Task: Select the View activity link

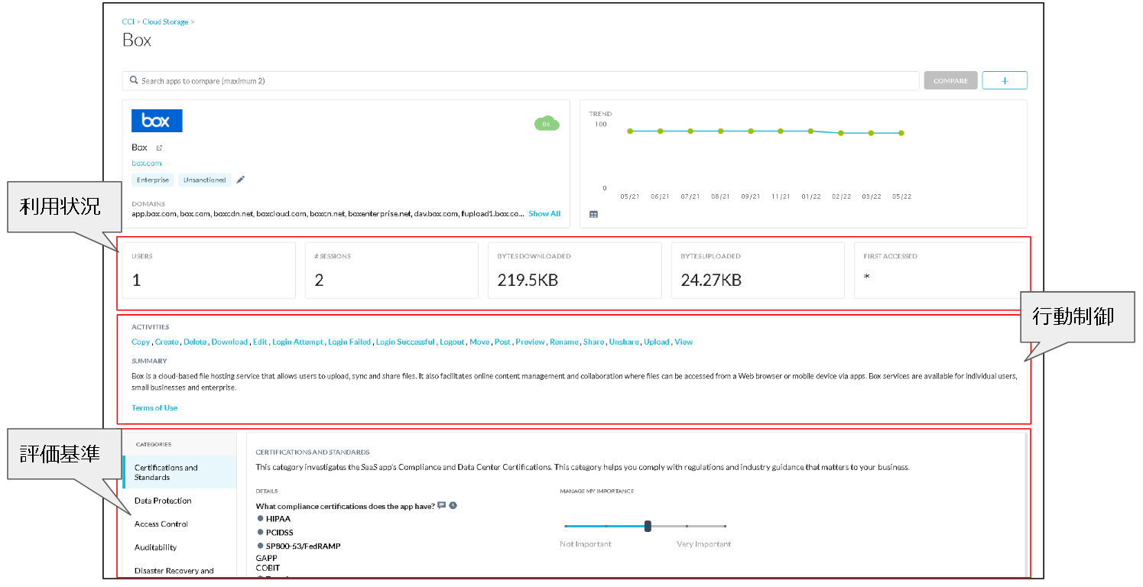Action: click(684, 342)
